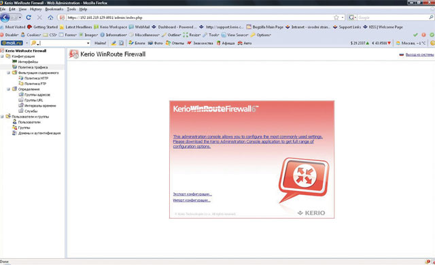The image size is (435, 265).
Task: Open the Cookies web developer menu
Action: coord(31,35)
